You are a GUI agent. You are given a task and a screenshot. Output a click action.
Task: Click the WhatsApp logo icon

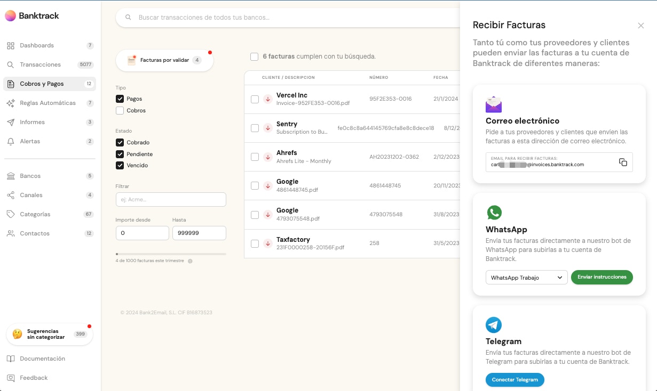click(494, 213)
